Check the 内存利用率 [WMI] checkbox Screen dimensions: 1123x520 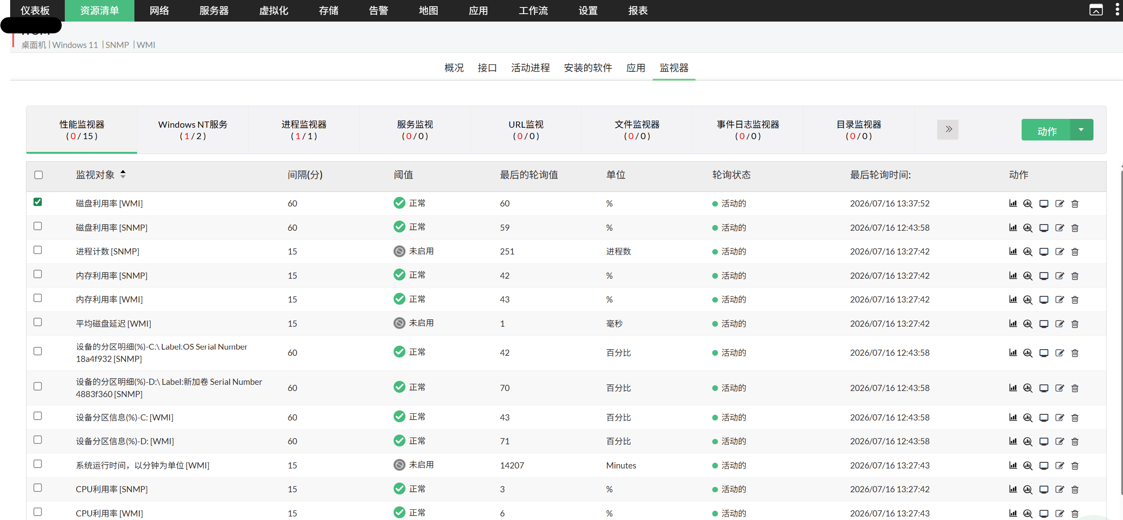click(x=38, y=298)
